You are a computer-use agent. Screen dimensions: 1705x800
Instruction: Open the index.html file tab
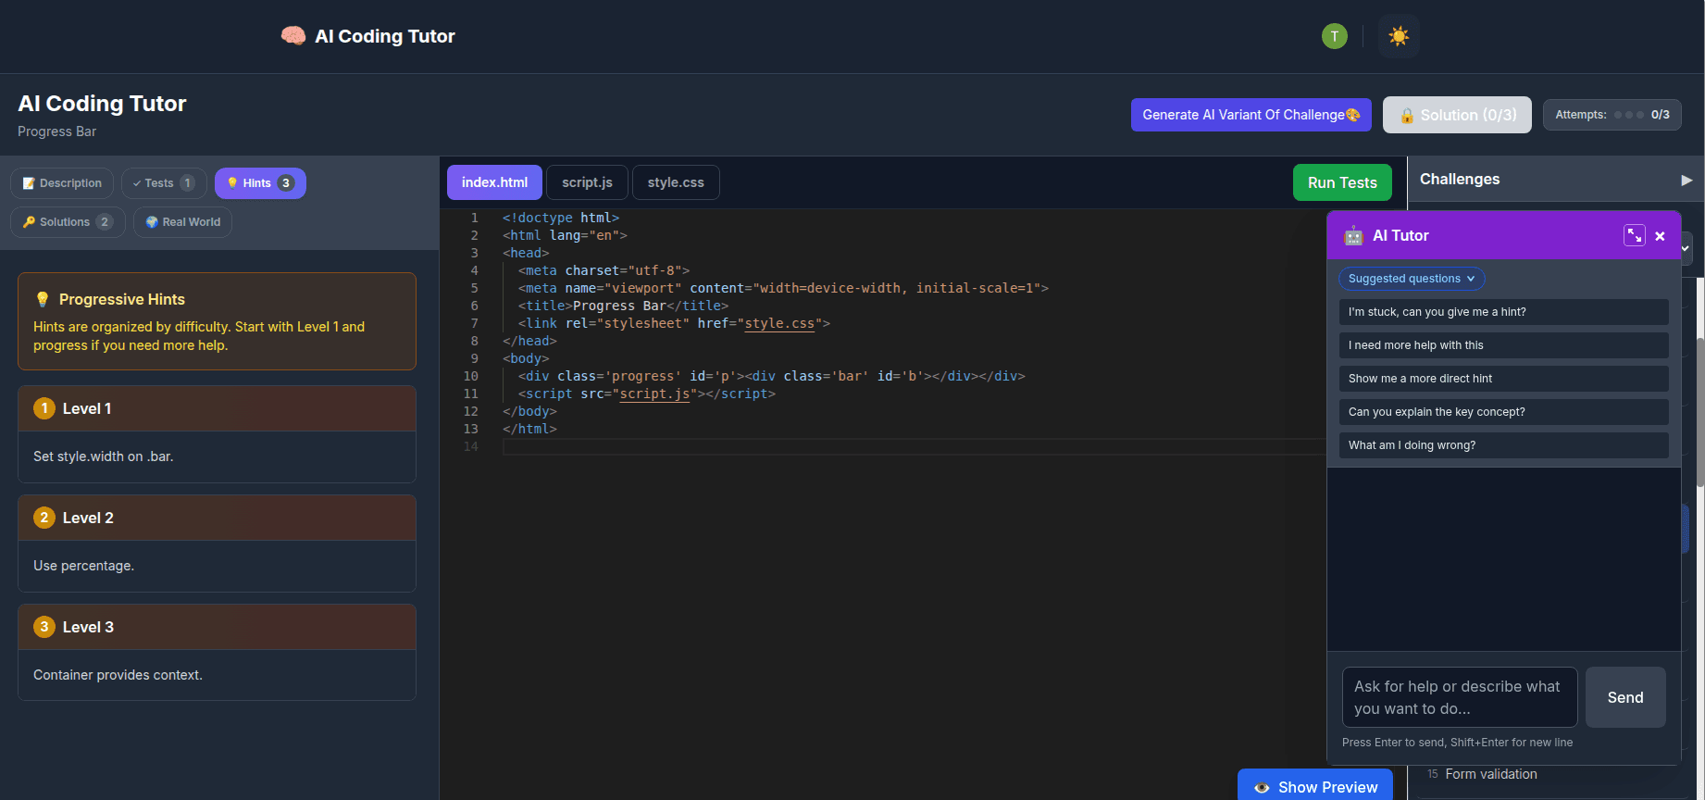point(494,182)
